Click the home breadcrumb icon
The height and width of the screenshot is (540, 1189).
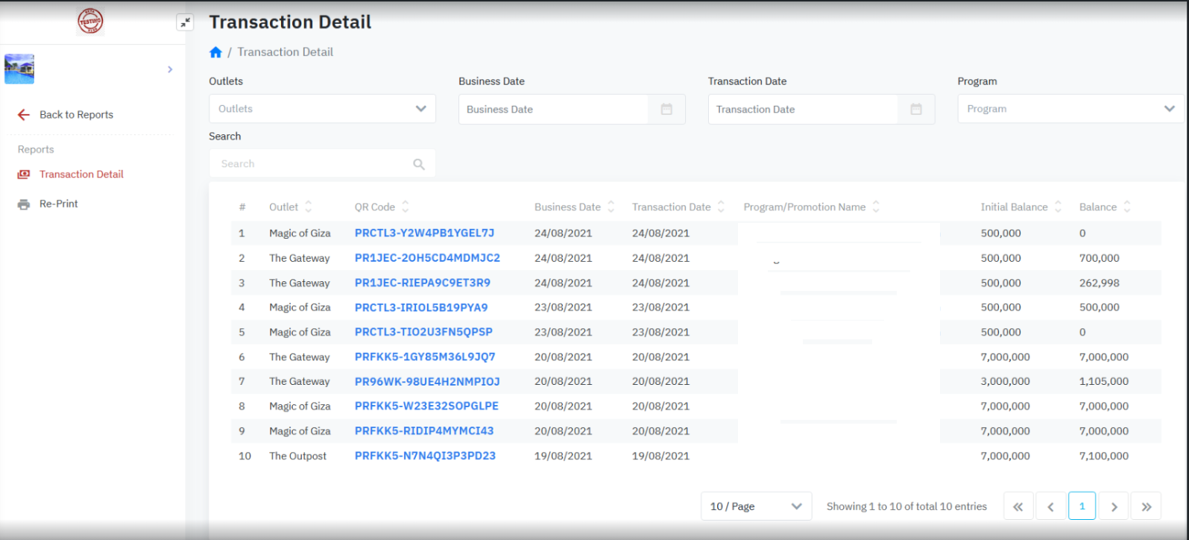(x=215, y=52)
